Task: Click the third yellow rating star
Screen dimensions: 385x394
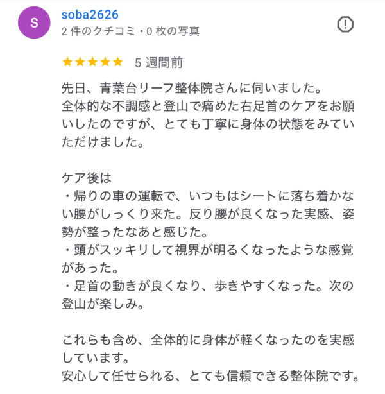Action: coord(92,62)
